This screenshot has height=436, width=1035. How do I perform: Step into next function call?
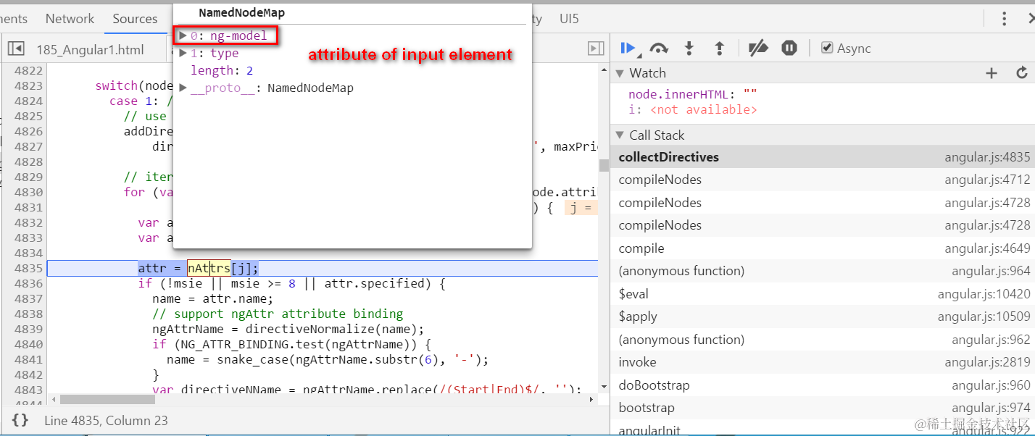point(689,49)
